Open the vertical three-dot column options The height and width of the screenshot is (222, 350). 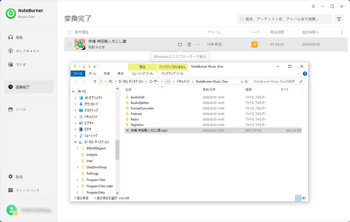[342, 32]
